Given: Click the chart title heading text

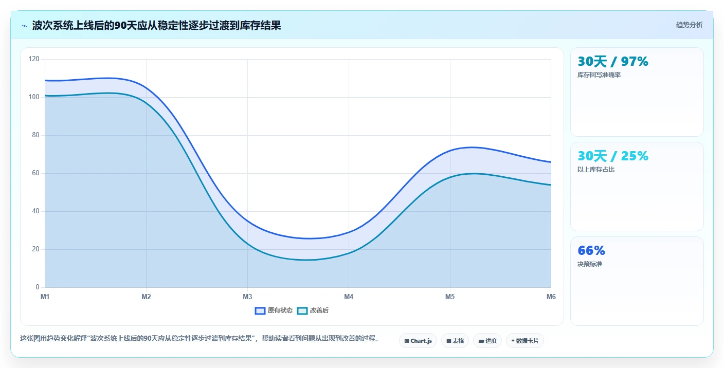Looking at the screenshot, I should coord(156,25).
